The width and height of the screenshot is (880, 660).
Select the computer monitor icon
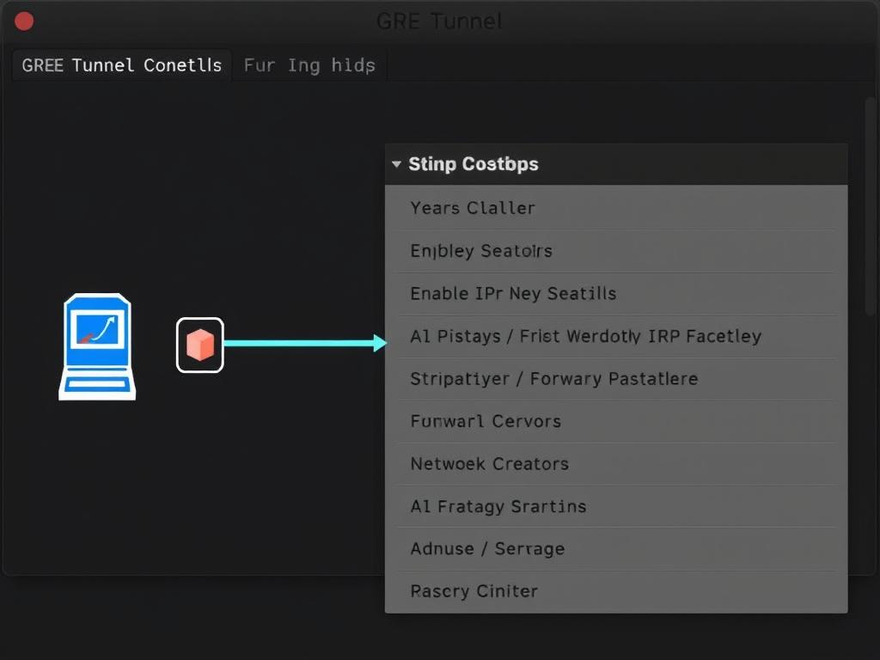96,346
